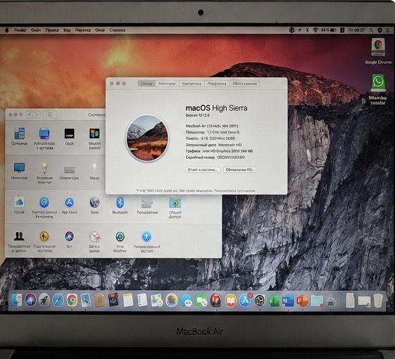Click the macOS High Sierra mountain image
The height and width of the screenshot is (359, 395).
tap(147, 138)
